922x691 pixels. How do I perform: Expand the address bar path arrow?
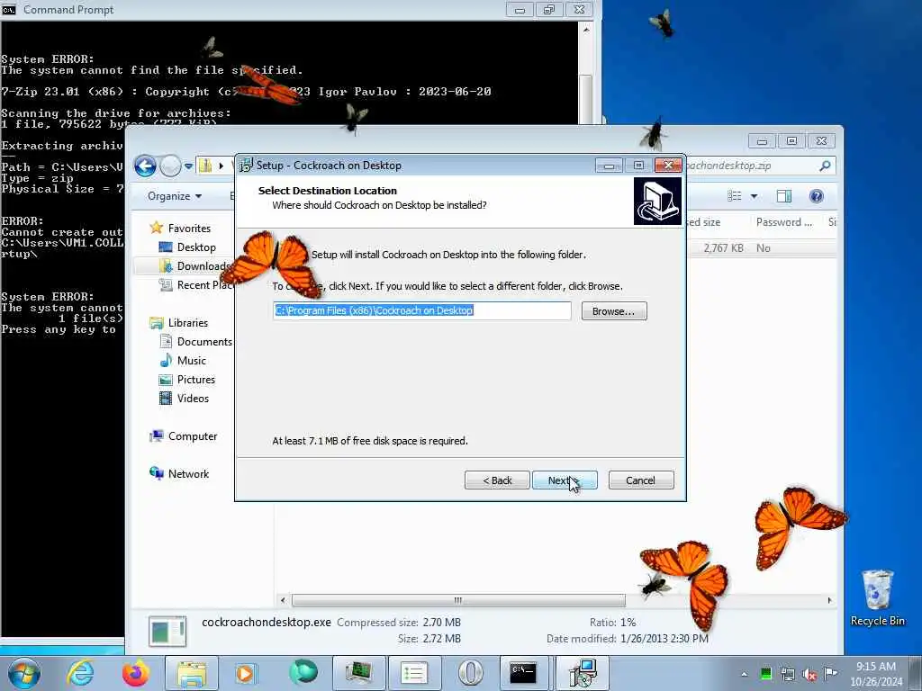coord(221,166)
